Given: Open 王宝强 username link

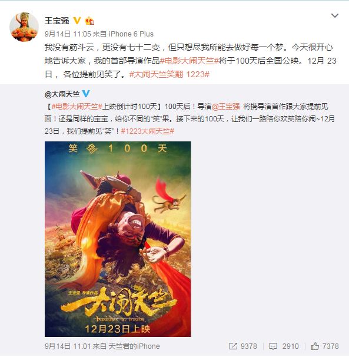Looking at the screenshot, I should point(57,21).
